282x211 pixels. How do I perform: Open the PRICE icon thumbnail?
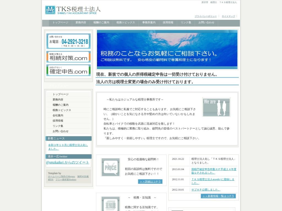coord(111,167)
